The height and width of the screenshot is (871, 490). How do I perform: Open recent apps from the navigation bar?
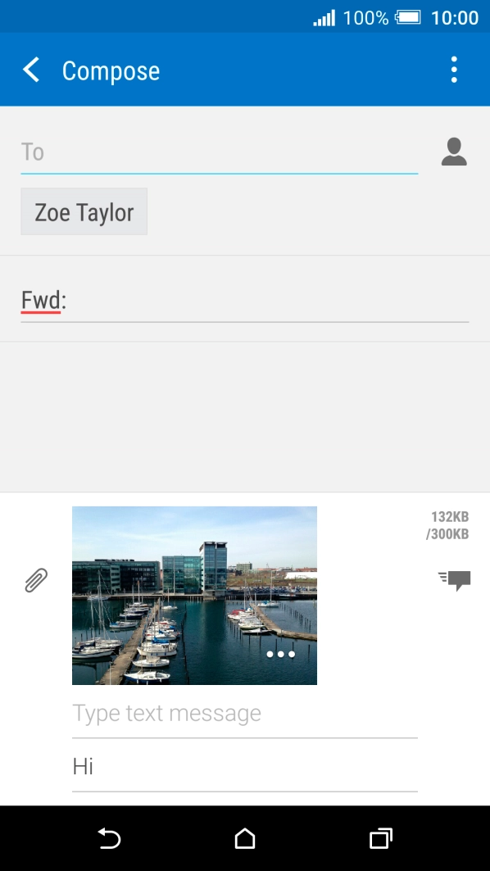pos(379,839)
